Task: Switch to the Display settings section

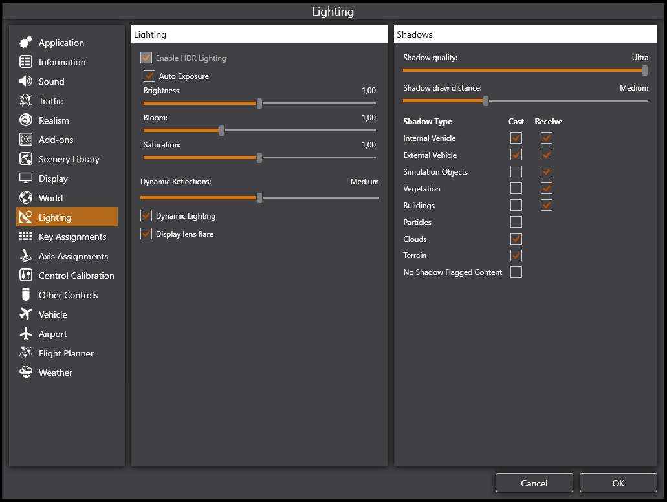Action: coord(53,179)
